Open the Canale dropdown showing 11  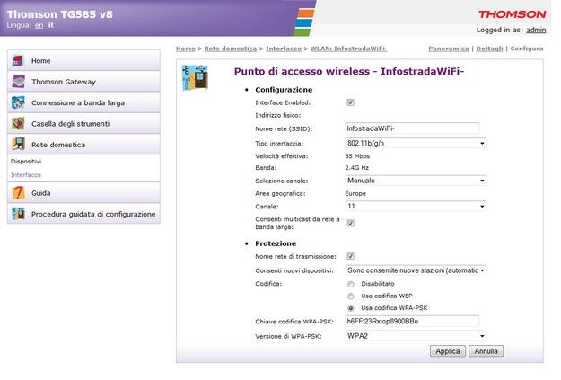pos(416,207)
